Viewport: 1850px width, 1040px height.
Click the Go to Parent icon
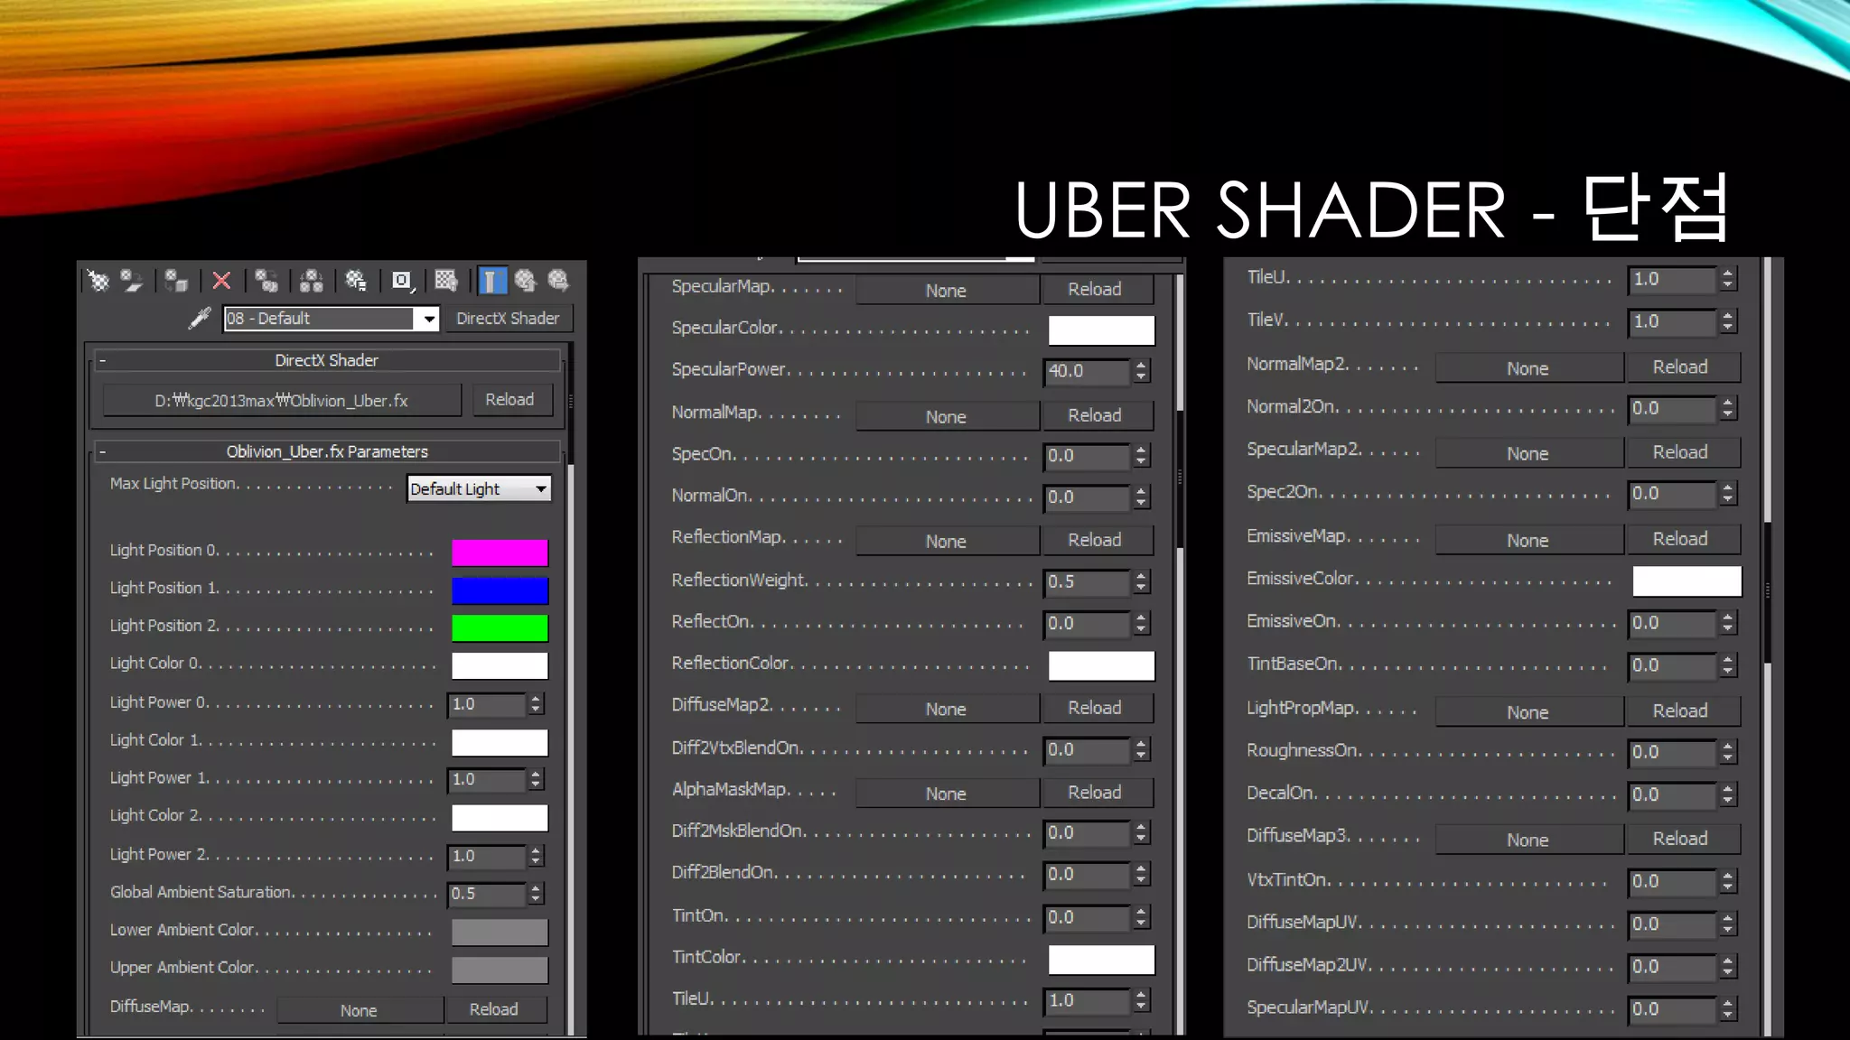[525, 281]
